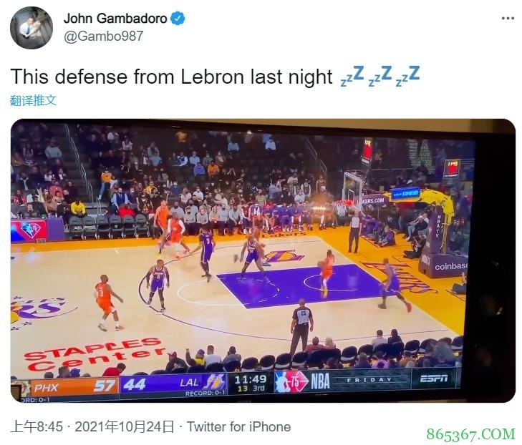Image resolution: width=522 pixels, height=445 pixels.
Task: Open the Twitter for iPhone source link
Action: pyautogui.click(x=238, y=426)
